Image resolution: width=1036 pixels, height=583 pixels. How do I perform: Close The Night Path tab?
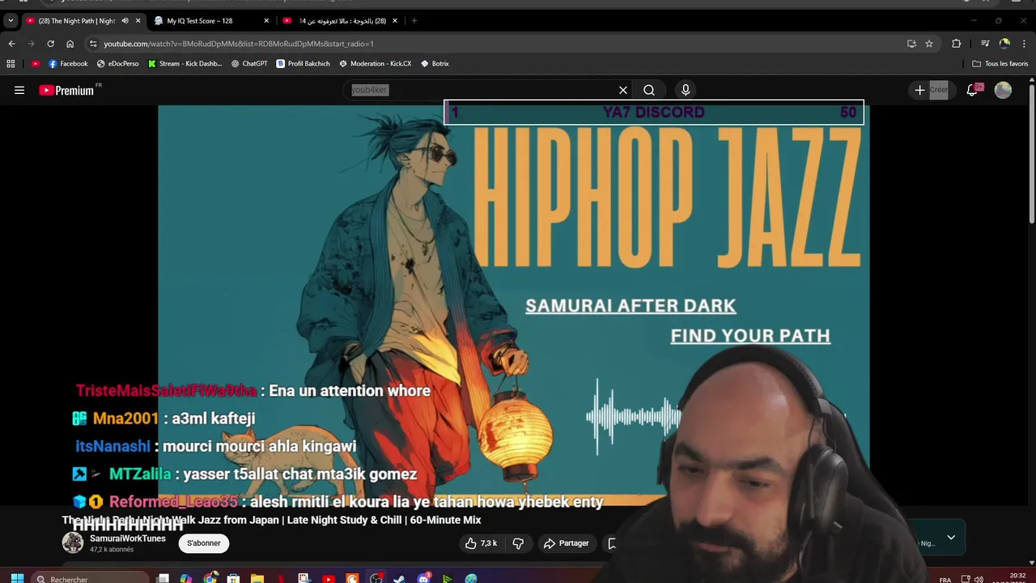pos(138,21)
